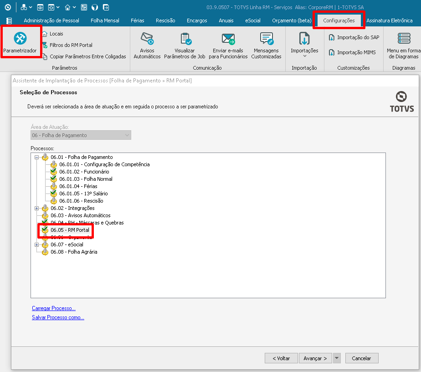Open the Área de Atuação combo box
This screenshot has height=372, width=421.
(x=81, y=135)
